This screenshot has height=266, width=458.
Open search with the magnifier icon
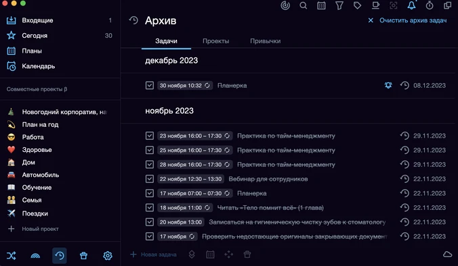(x=304, y=5)
